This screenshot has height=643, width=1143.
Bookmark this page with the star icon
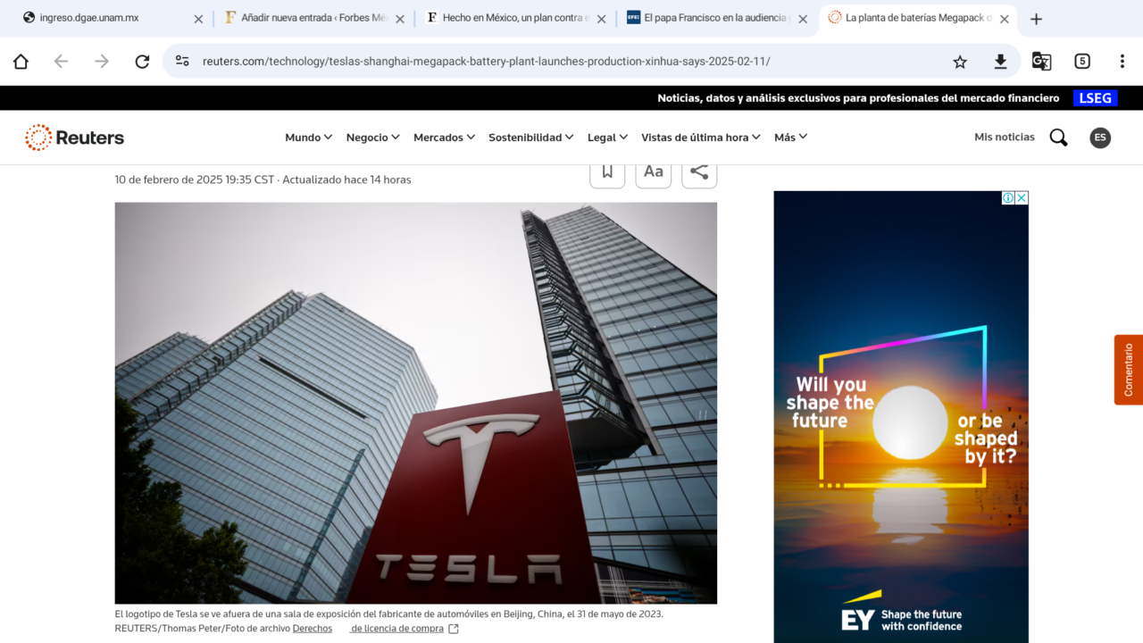pyautogui.click(x=960, y=62)
